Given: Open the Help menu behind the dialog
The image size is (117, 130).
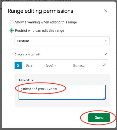Looking at the screenshot, I should click(18, 1).
